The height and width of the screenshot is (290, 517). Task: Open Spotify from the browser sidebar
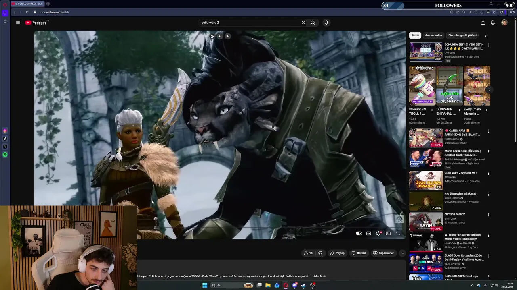pos(5,155)
